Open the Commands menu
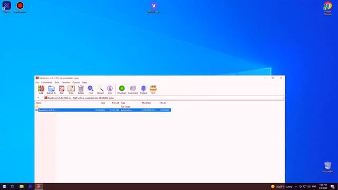338x190 pixels. 46,82
